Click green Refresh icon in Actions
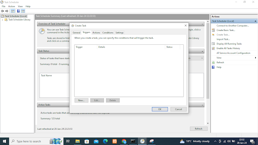This screenshot has width=258, height=145. tap(213, 62)
